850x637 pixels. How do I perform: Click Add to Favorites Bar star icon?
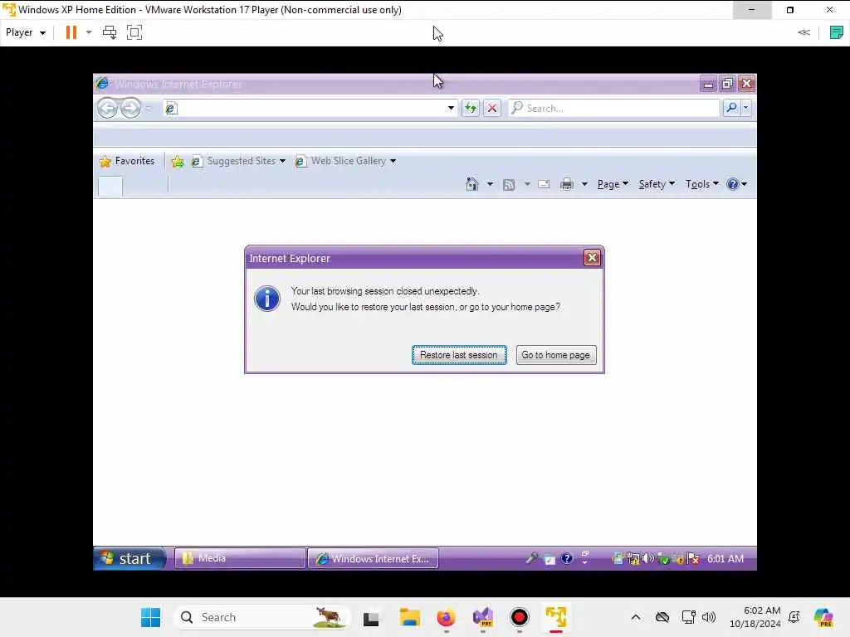click(x=178, y=161)
